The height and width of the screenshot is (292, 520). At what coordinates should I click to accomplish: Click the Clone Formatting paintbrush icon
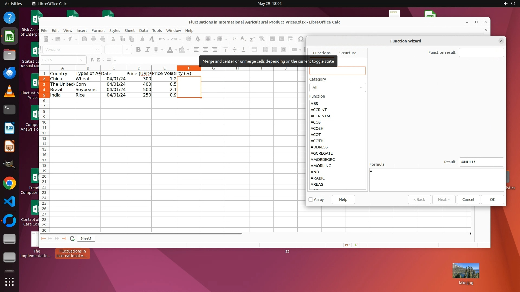[x=142, y=39]
